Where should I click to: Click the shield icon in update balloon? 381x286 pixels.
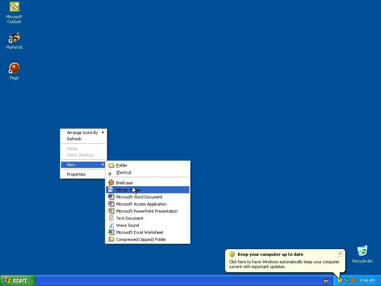(232, 254)
